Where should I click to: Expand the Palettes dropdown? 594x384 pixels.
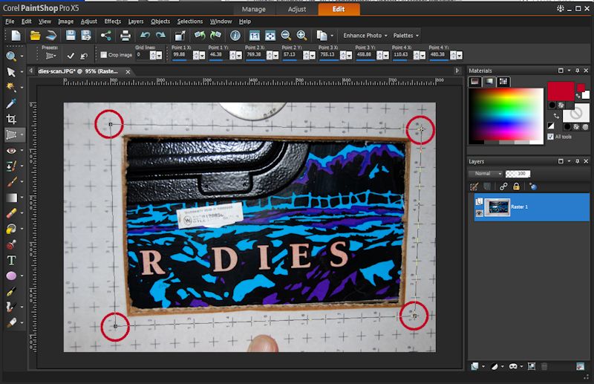[405, 35]
